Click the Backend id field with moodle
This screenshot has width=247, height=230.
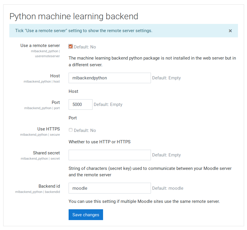point(110,188)
